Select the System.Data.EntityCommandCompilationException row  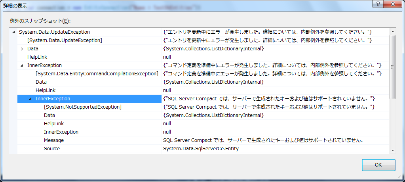[x=203, y=74]
